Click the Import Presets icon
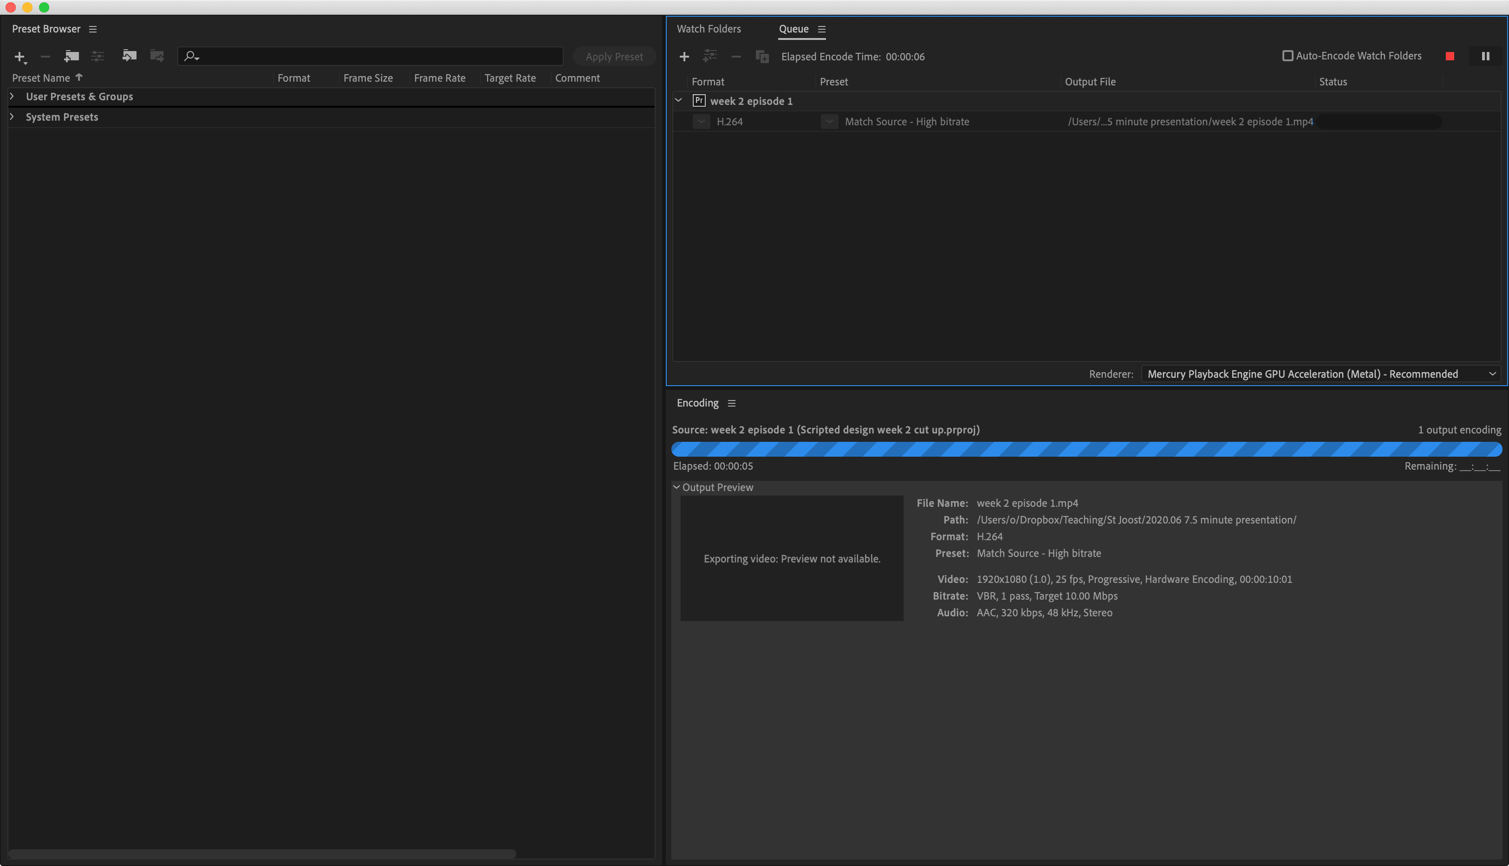 [x=129, y=56]
